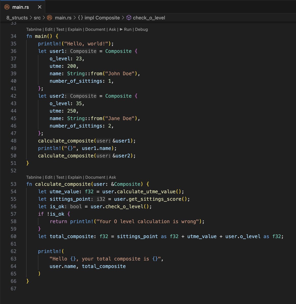Click braces icon before impl Composite
Image resolution: width=296 pixels, height=304 pixels.
pos(80,18)
